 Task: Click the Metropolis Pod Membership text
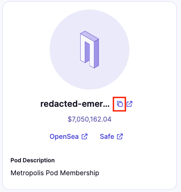(x=55, y=173)
